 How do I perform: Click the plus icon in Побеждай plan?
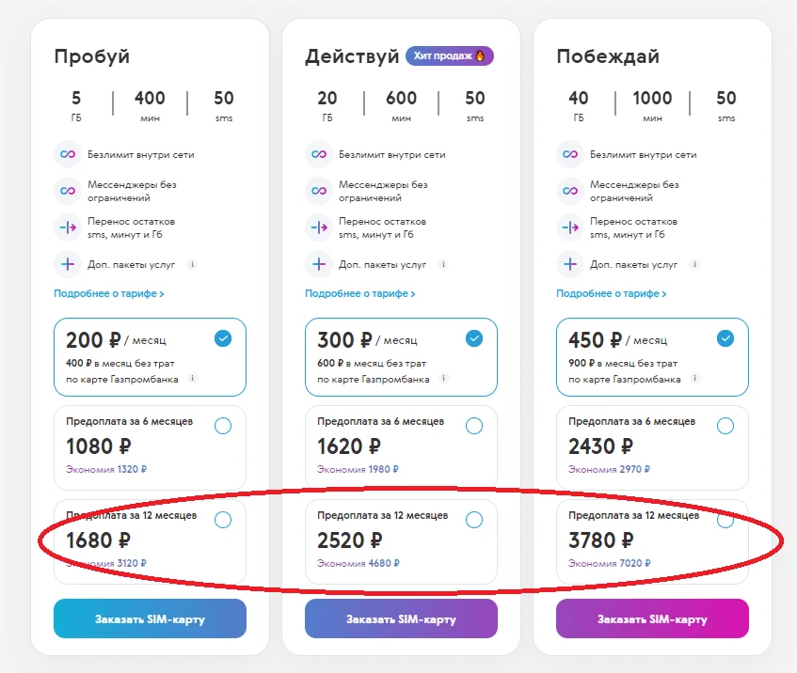(x=569, y=264)
